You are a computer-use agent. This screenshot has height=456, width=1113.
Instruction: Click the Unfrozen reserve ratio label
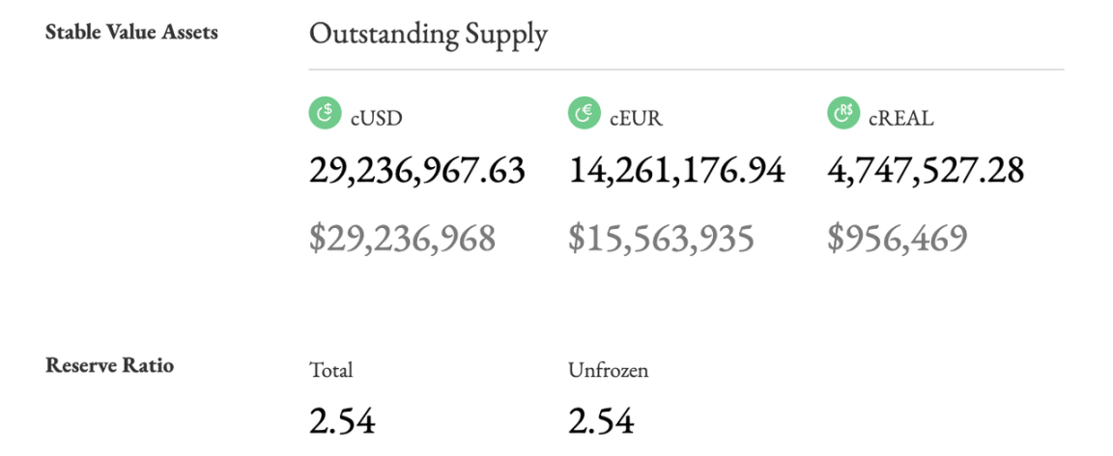(x=607, y=370)
